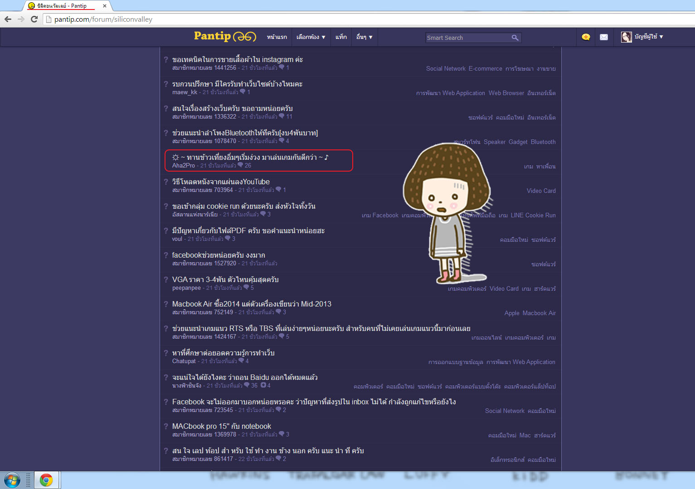
Task: Click username Aha2Pro
Action: (x=184, y=165)
